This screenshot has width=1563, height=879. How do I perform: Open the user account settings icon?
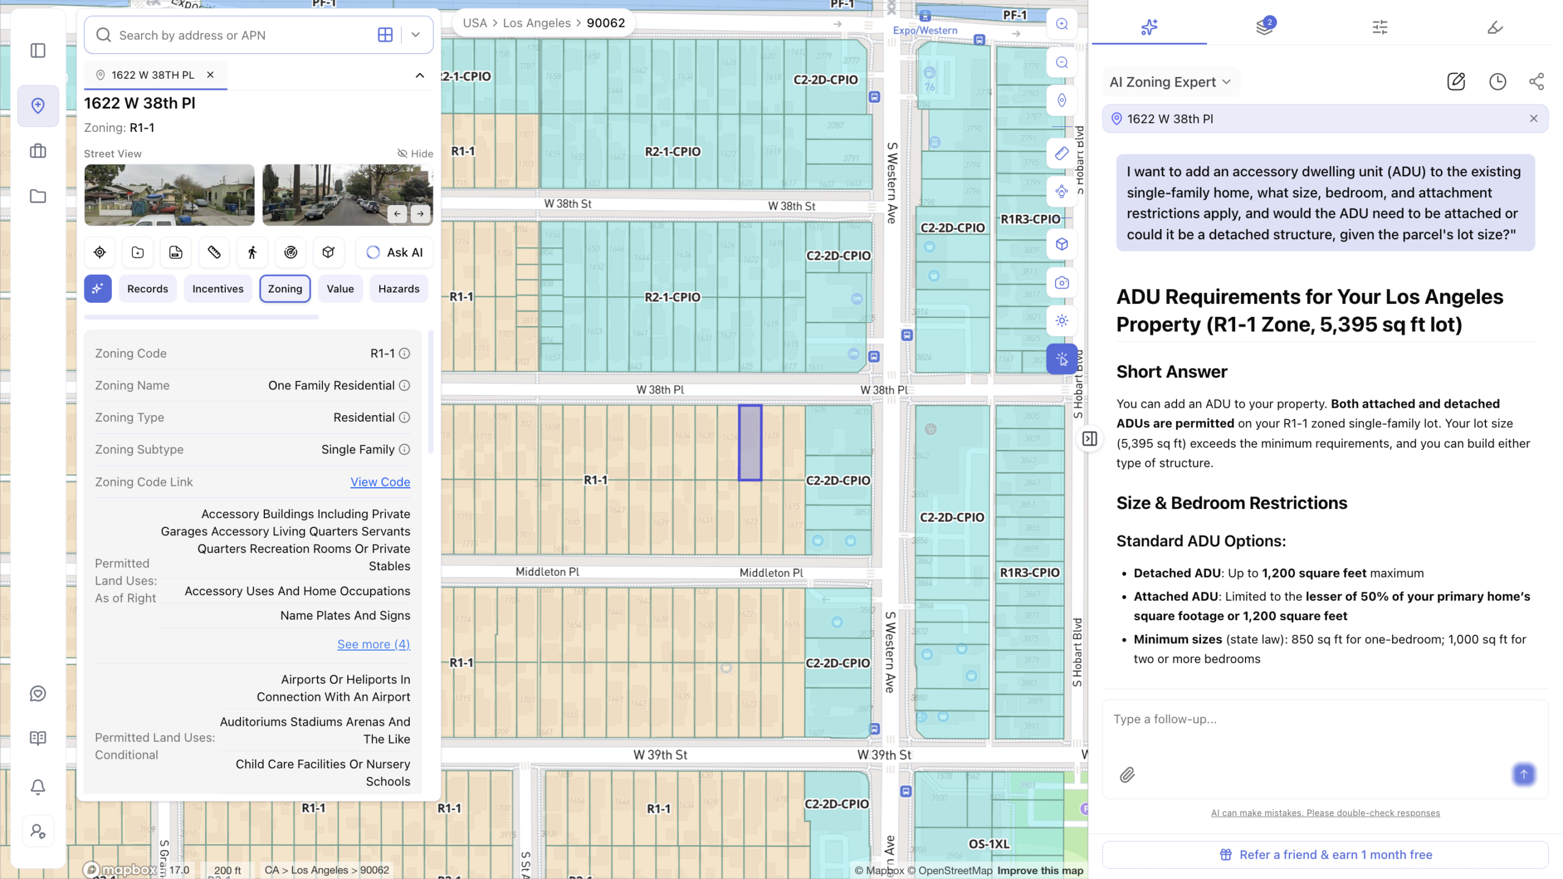tap(38, 831)
